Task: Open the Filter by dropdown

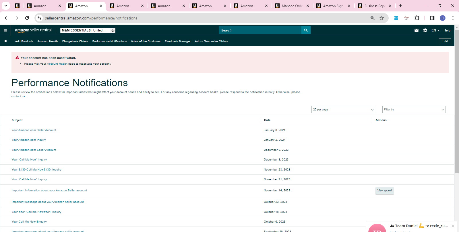Action: [414, 110]
